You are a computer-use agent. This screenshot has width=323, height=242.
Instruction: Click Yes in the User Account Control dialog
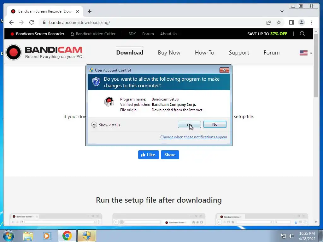pos(189,124)
